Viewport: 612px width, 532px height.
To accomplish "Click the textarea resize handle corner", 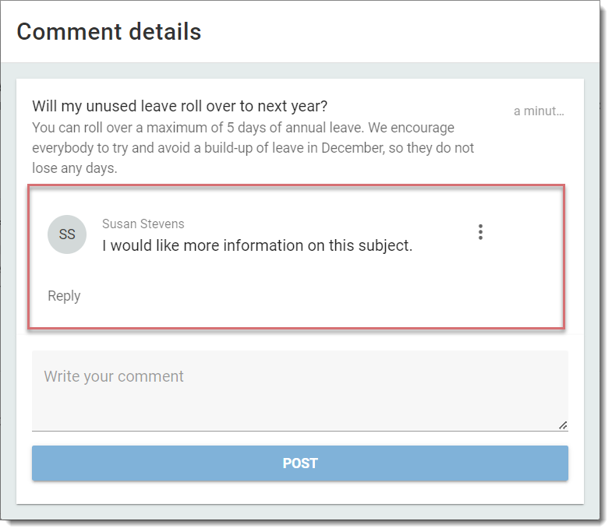I will point(562,425).
